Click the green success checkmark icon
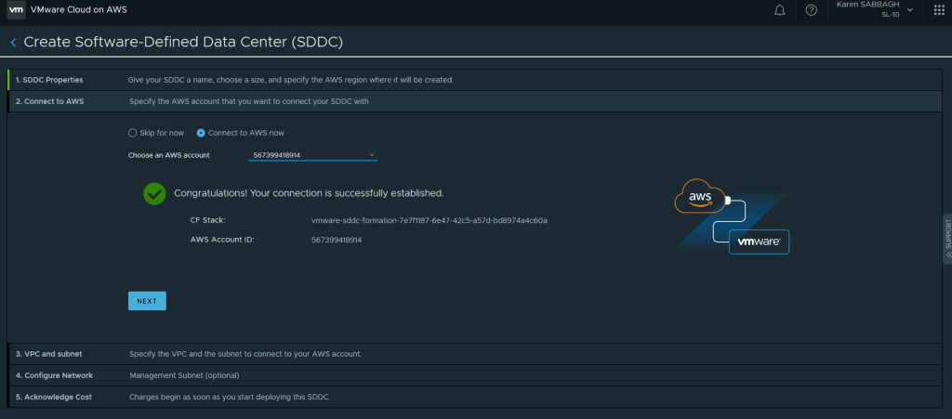Viewport: 952px width, 419px height. point(154,193)
